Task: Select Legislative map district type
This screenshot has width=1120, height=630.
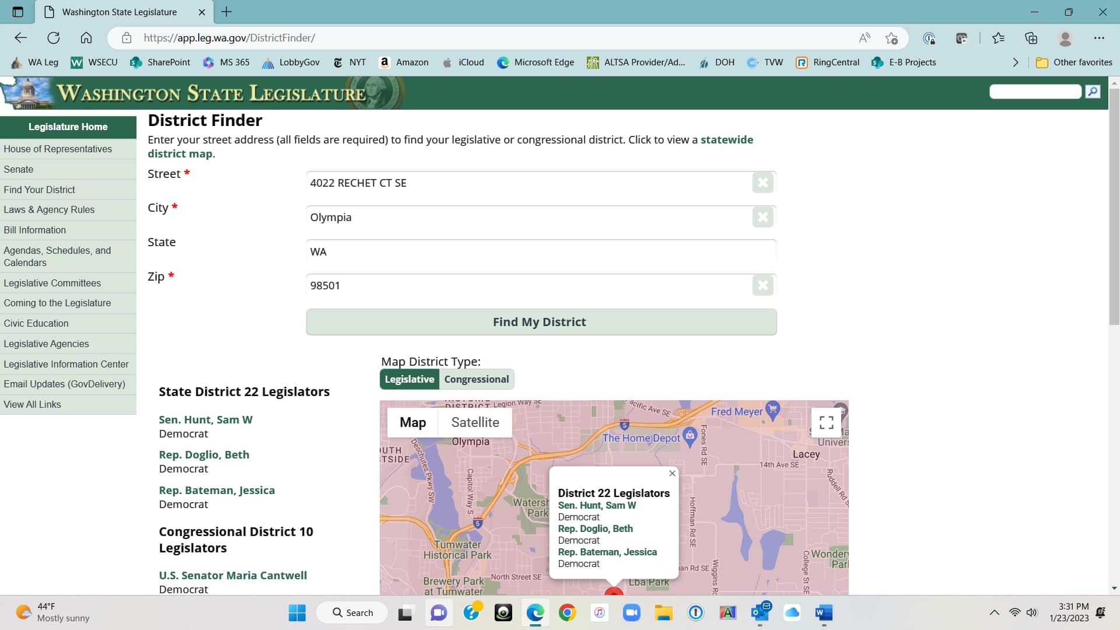Action: pos(409,379)
